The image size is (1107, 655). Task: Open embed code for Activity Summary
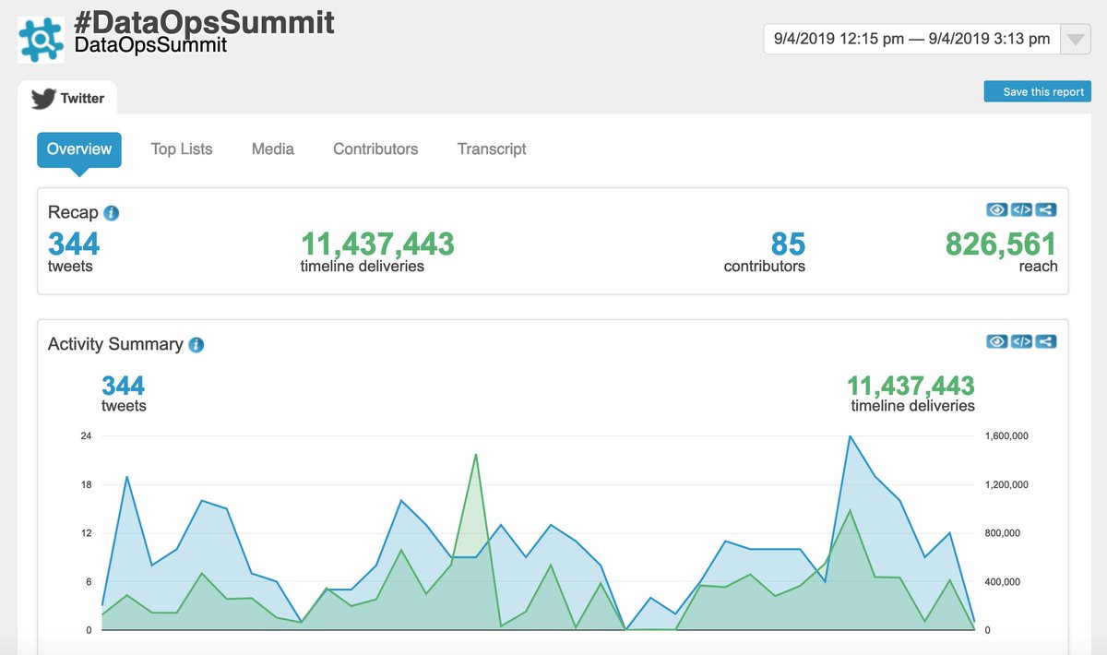point(1020,341)
